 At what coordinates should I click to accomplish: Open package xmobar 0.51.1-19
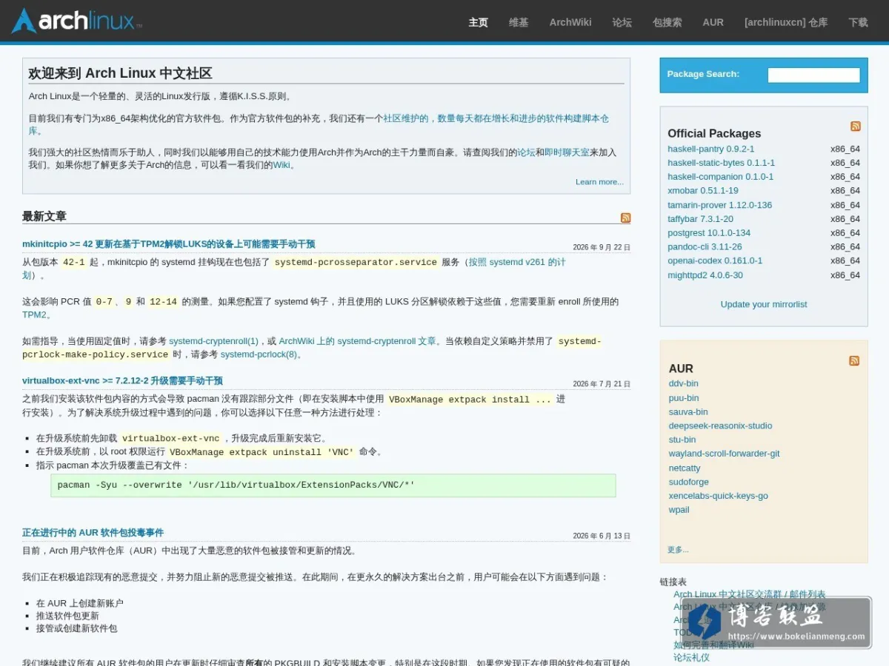pyautogui.click(x=702, y=191)
